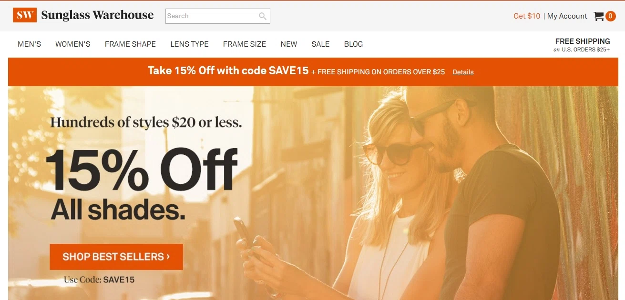This screenshot has height=300, width=625.
Task: Expand the LENS TYPE menu
Action: pos(189,44)
